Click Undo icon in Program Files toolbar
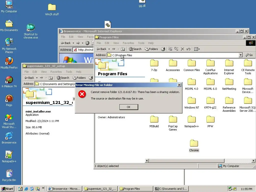Viewport: 256px width, 192px height. pyautogui.click(x=188, y=49)
